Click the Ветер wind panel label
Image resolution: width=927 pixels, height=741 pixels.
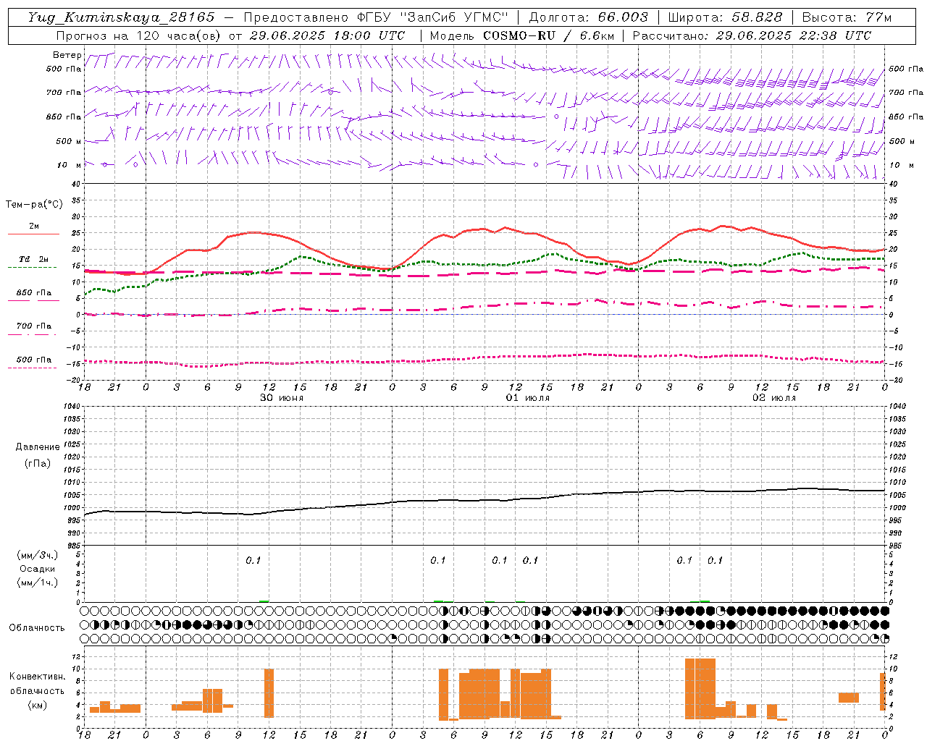coord(67,55)
